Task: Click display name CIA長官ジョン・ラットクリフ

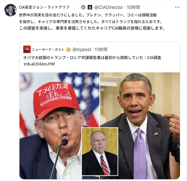Action: point(44,7)
